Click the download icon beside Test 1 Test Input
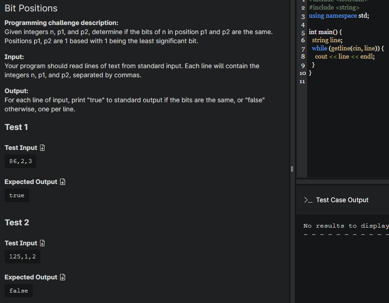389x303 pixels. pyautogui.click(x=41, y=147)
